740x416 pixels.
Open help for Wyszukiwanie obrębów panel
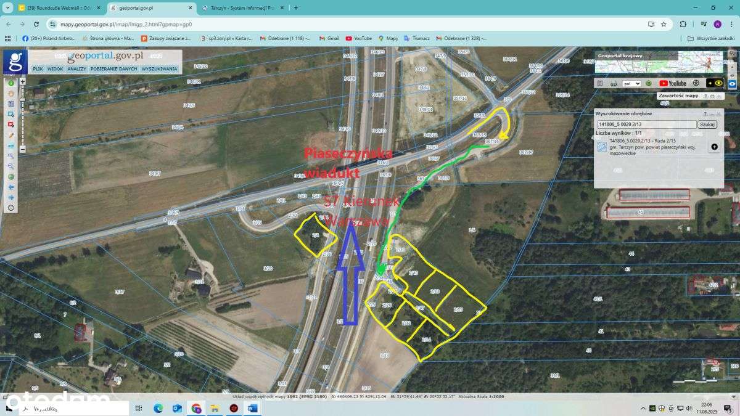coord(705,114)
